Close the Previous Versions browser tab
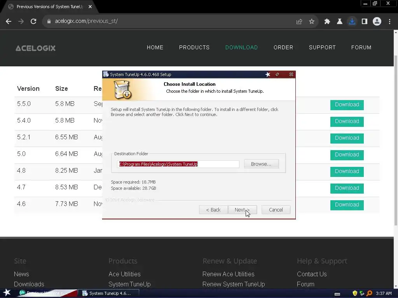The image size is (398, 298). pos(90,7)
